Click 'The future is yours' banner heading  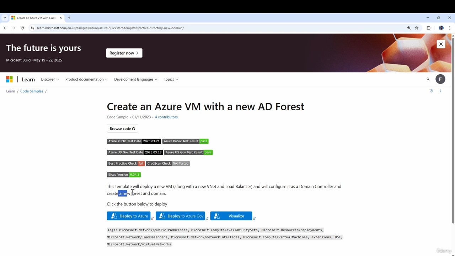pos(43,48)
